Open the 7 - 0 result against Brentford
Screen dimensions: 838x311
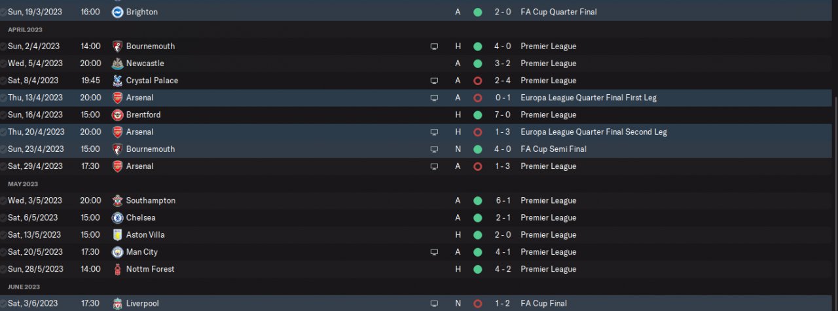coord(502,115)
